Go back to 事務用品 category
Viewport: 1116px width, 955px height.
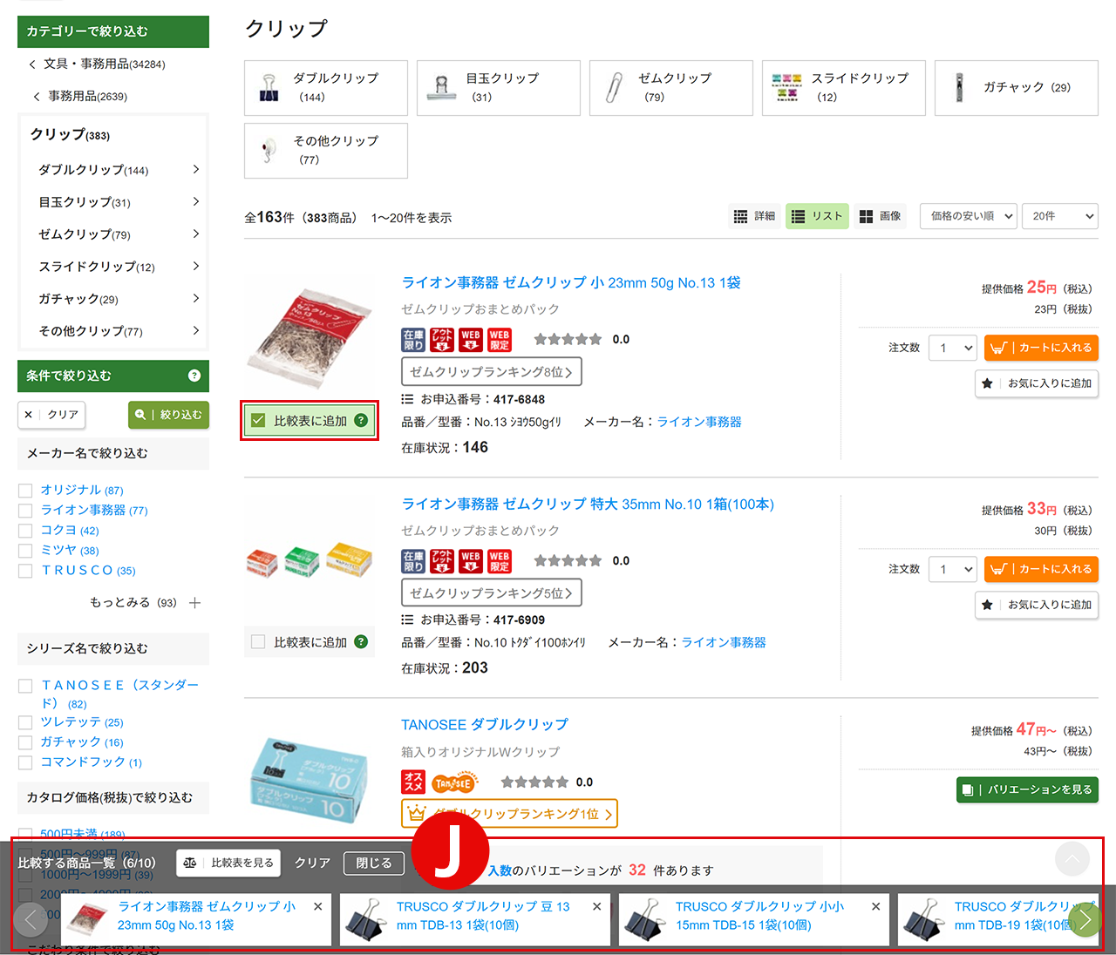(80, 96)
